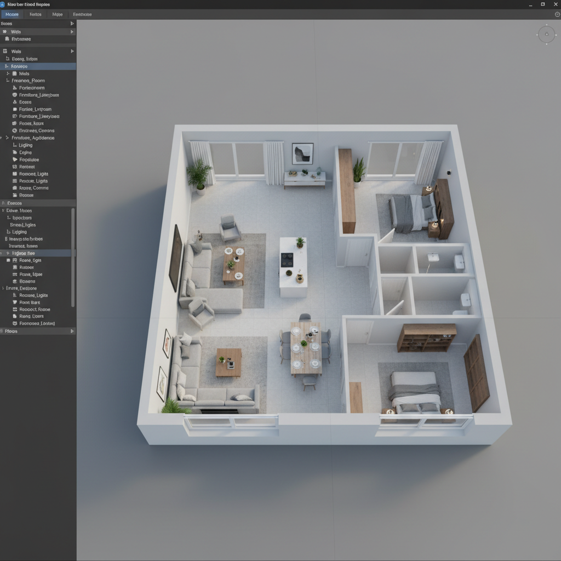Click the icon next to Rooes, keors

point(15,123)
